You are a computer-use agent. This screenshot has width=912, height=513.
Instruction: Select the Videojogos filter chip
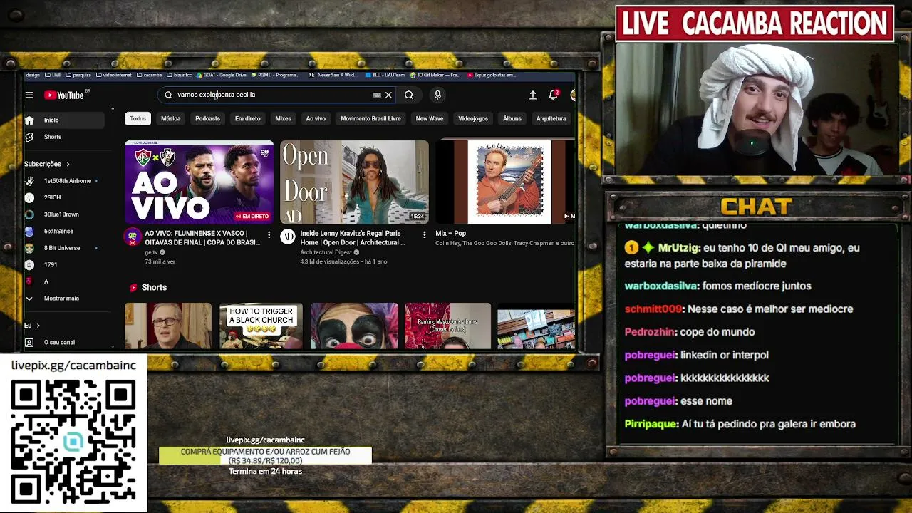[473, 118]
